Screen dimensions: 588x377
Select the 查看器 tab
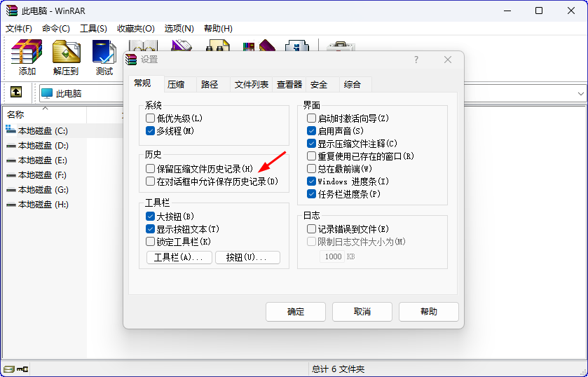289,85
